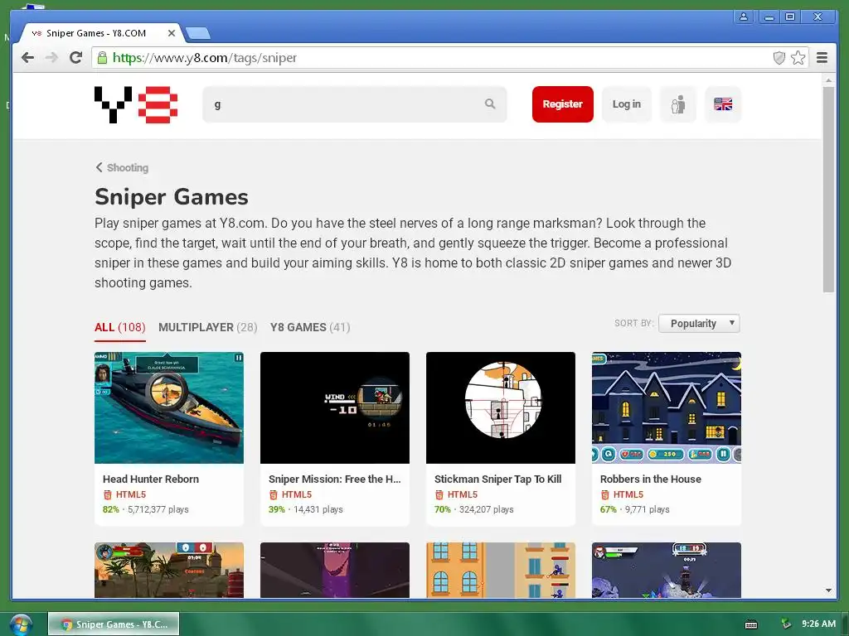The image size is (849, 636).
Task: Switch to the Y8 GAMES (41) tab
Action: pyautogui.click(x=310, y=327)
